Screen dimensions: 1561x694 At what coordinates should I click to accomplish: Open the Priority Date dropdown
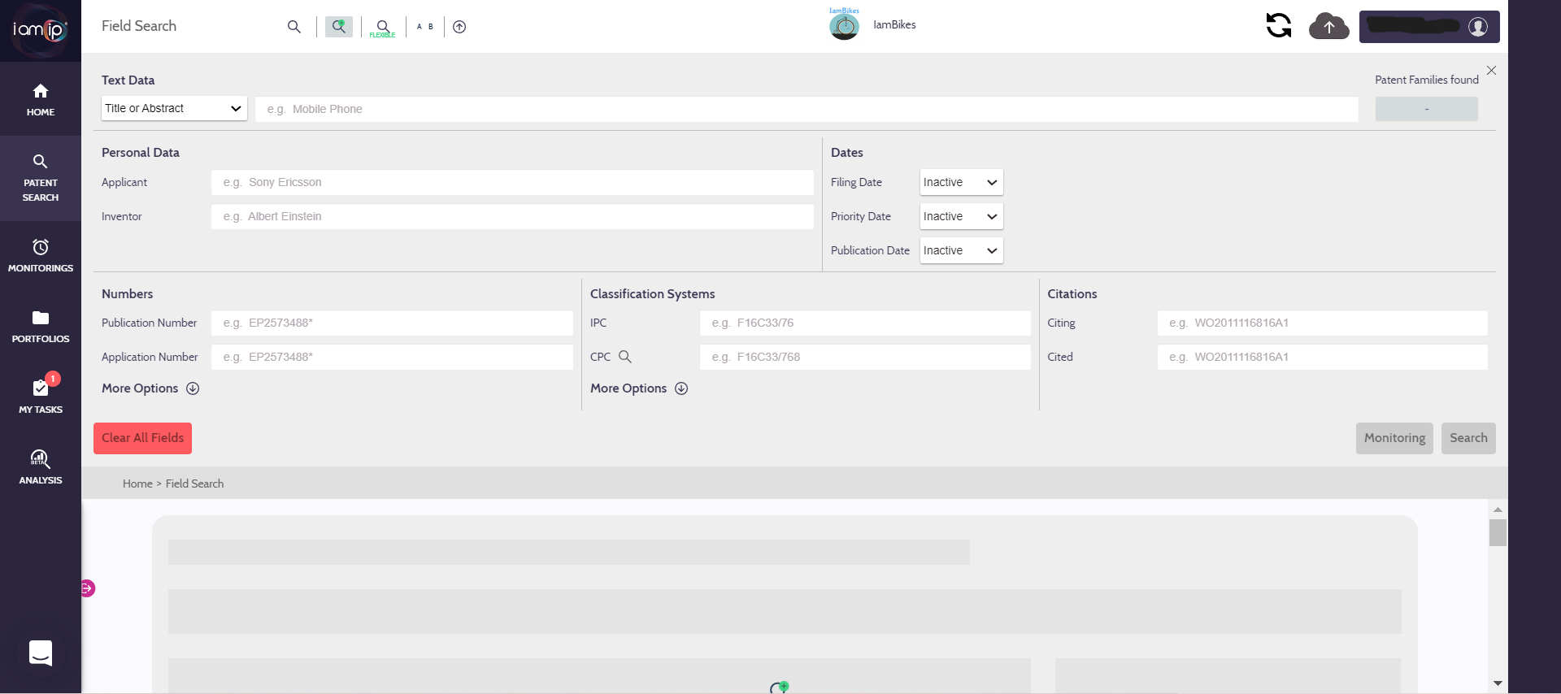coord(961,216)
